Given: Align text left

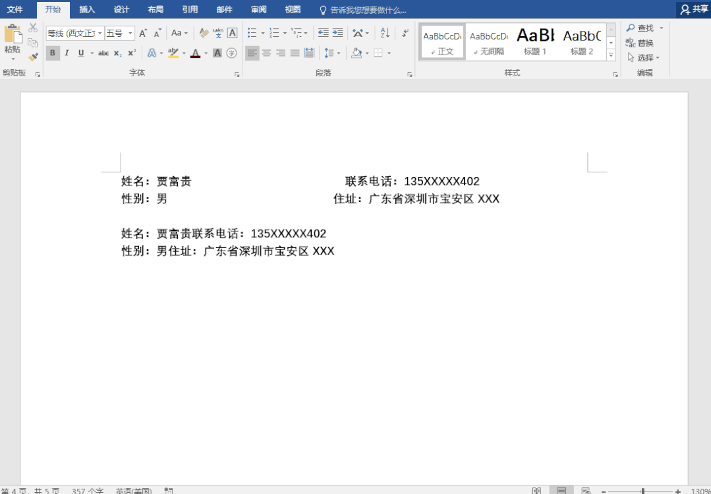Looking at the screenshot, I should click(252, 53).
